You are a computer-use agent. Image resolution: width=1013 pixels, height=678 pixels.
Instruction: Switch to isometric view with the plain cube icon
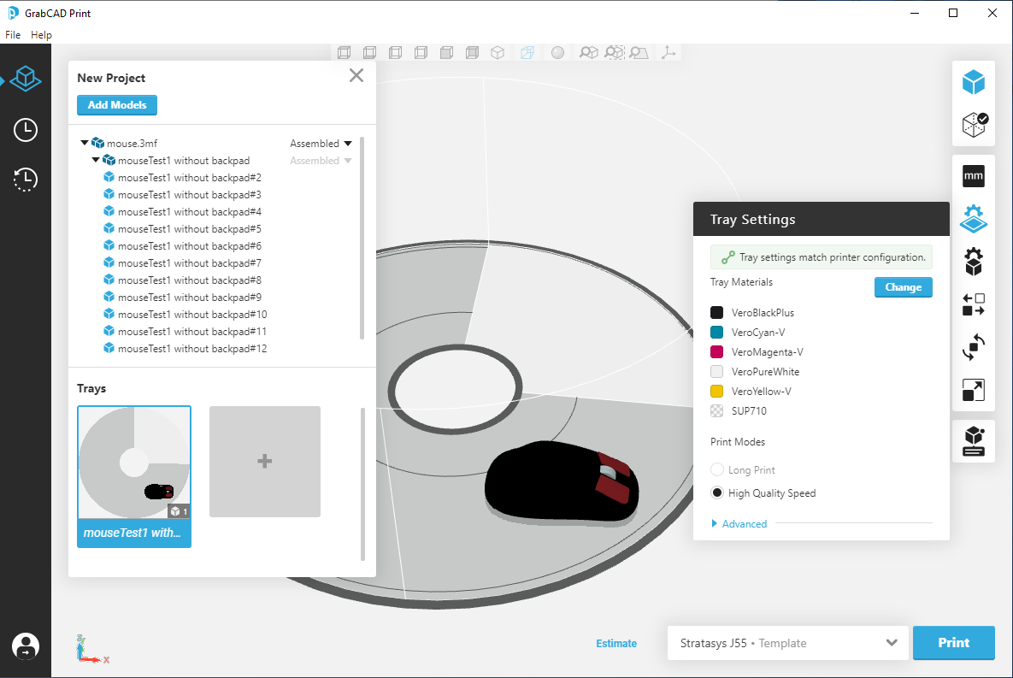click(x=498, y=52)
